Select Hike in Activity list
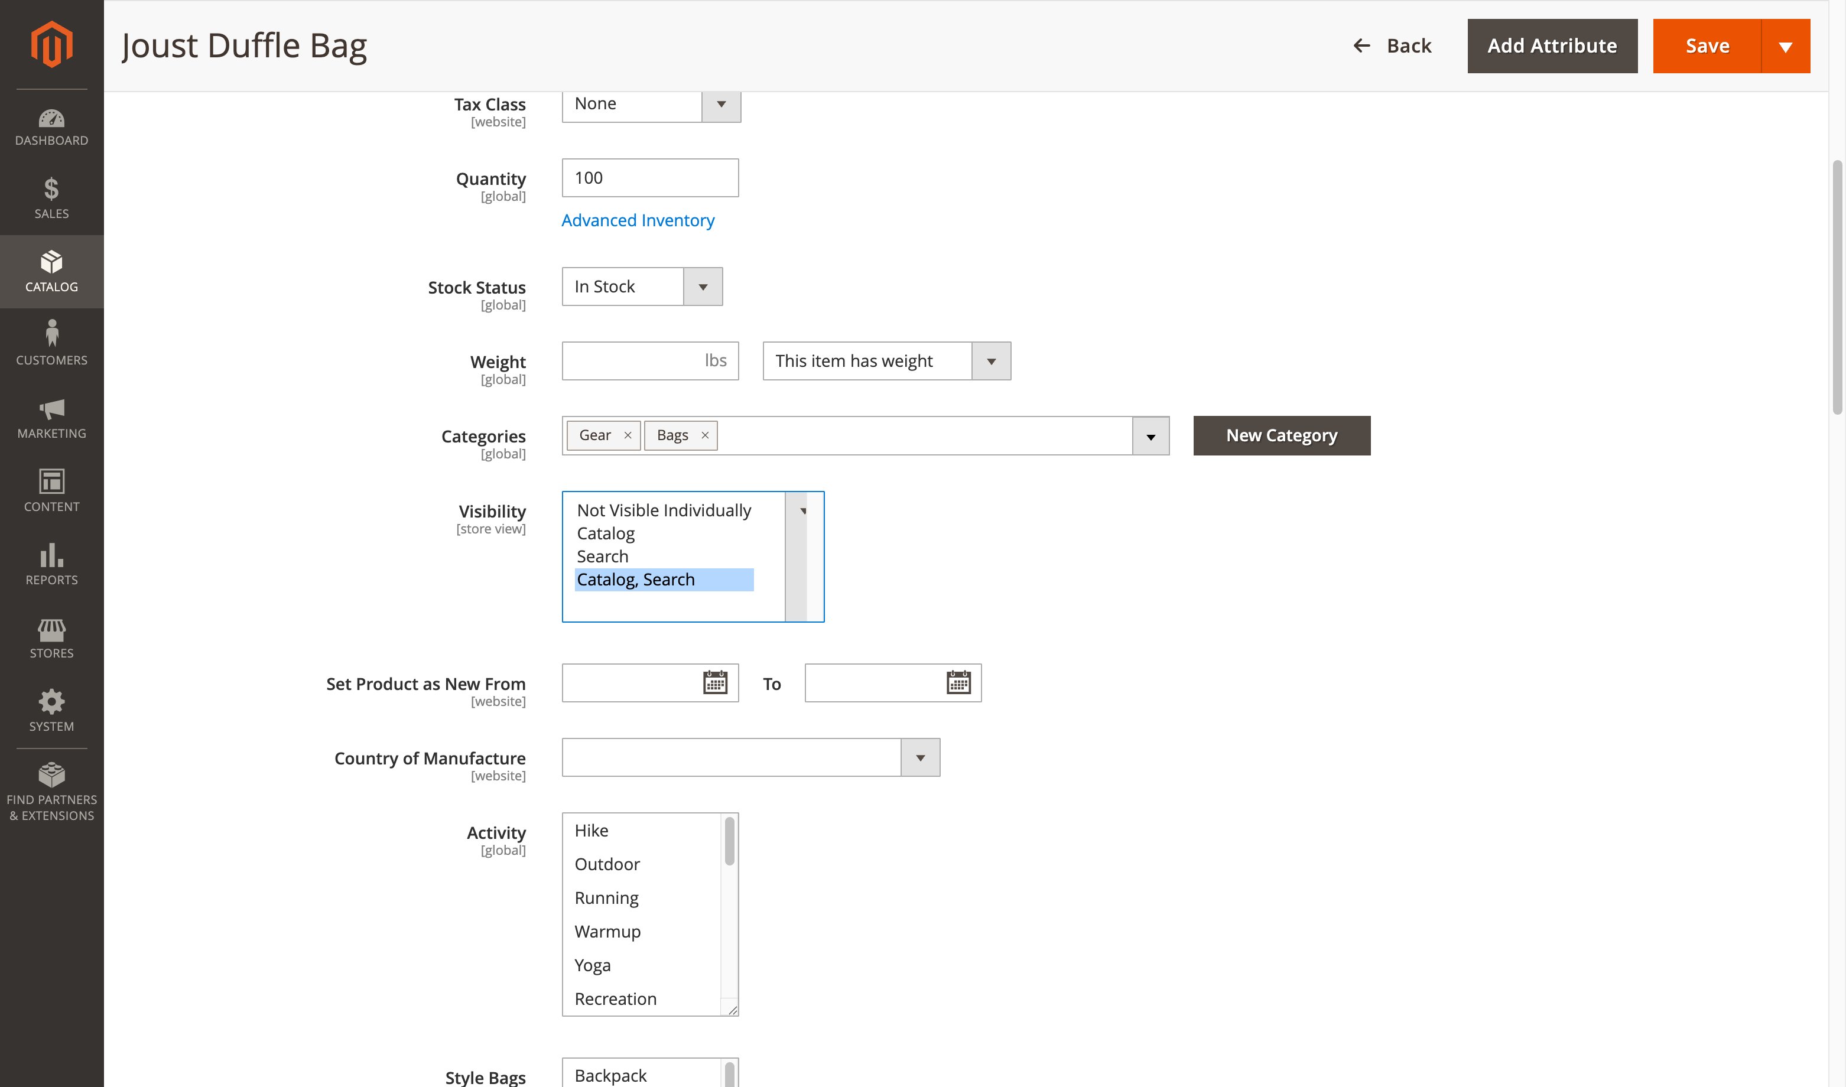This screenshot has width=1846, height=1087. click(x=642, y=831)
